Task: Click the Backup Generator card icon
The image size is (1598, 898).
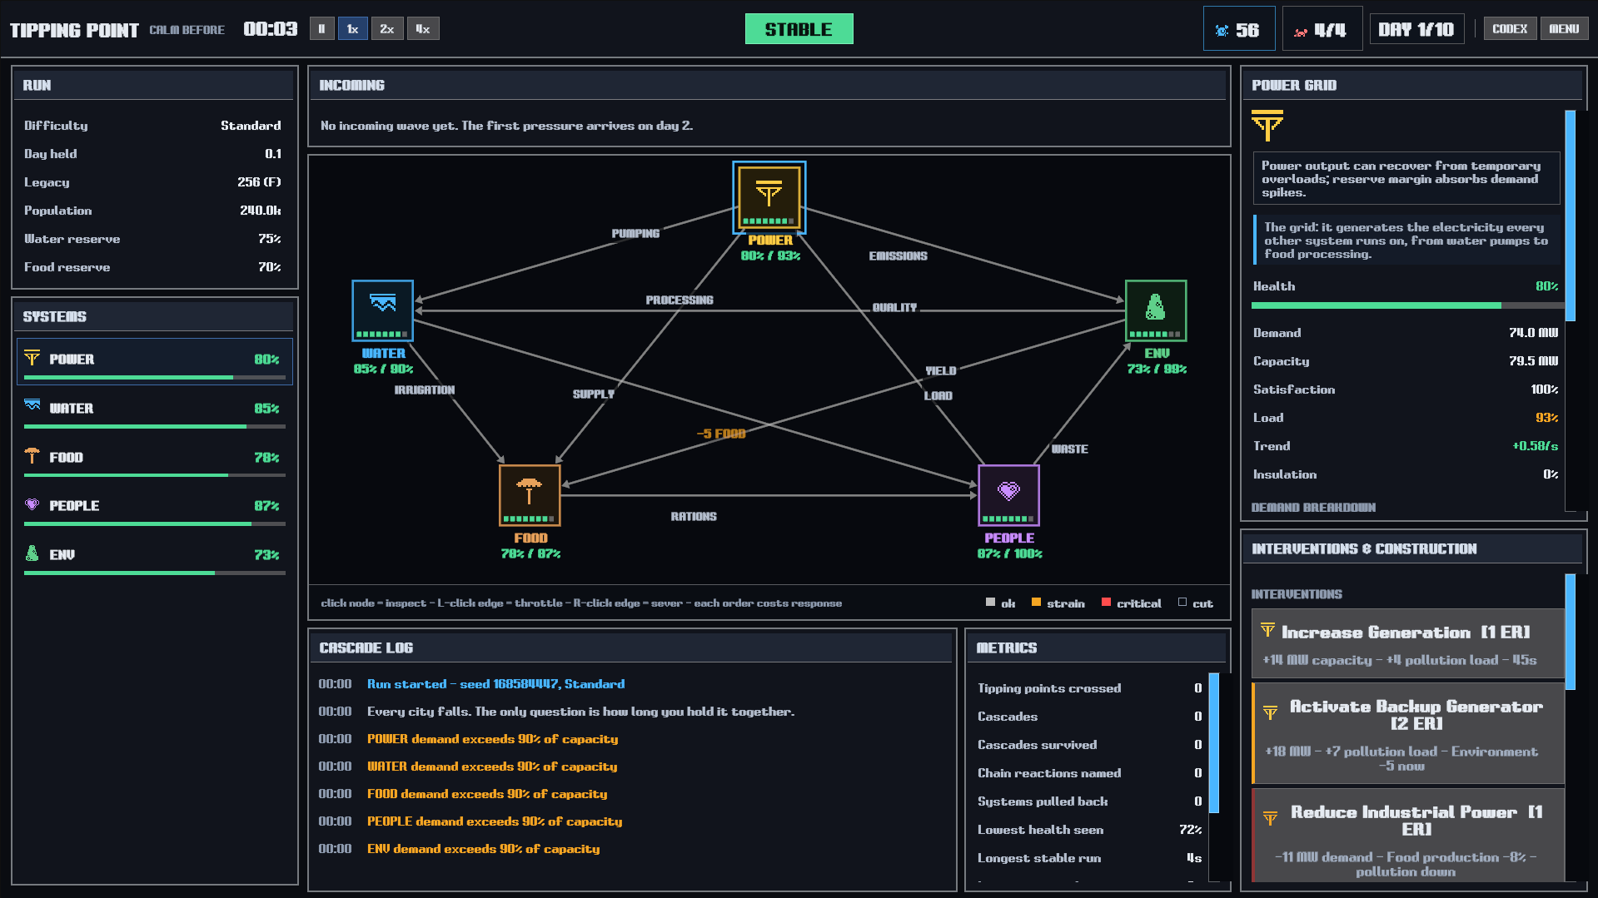Action: coord(1270,712)
